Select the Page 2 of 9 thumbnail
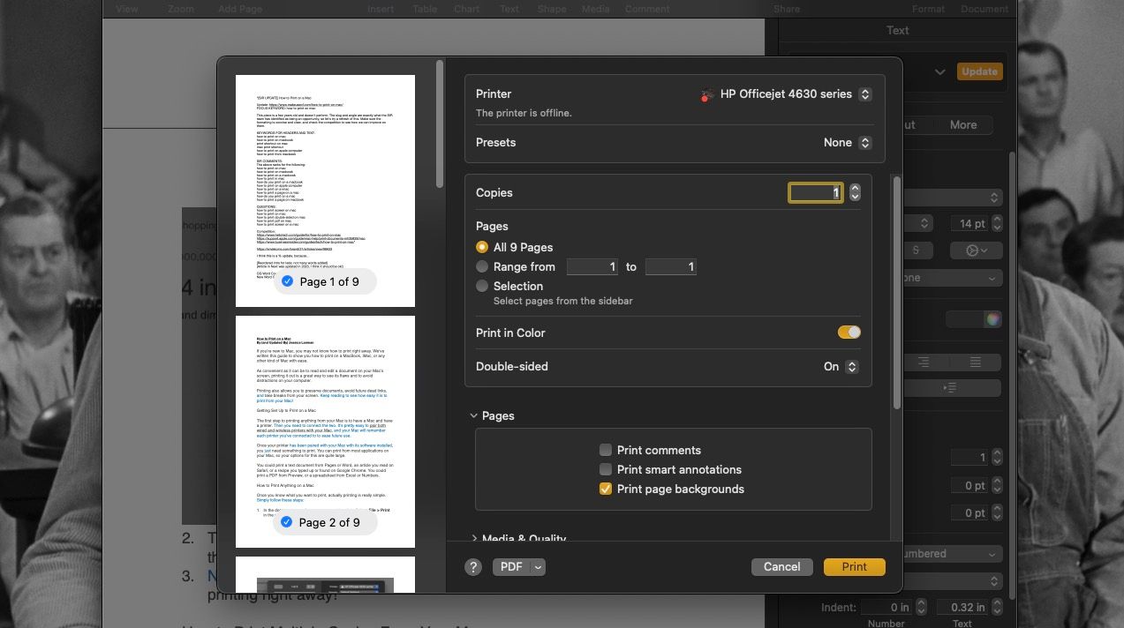The width and height of the screenshot is (1124, 628). (x=325, y=430)
